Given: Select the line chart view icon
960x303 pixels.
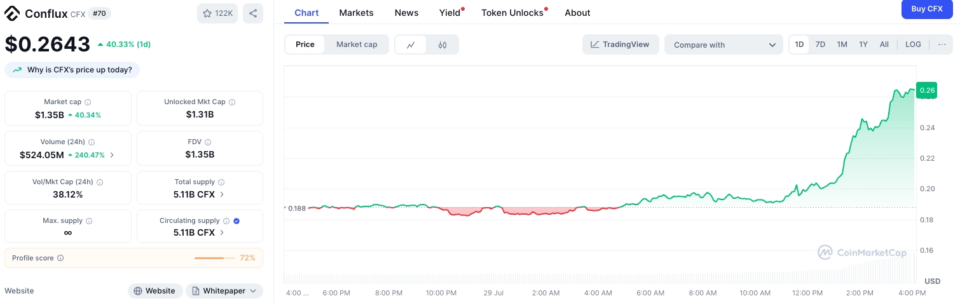Looking at the screenshot, I should point(411,44).
